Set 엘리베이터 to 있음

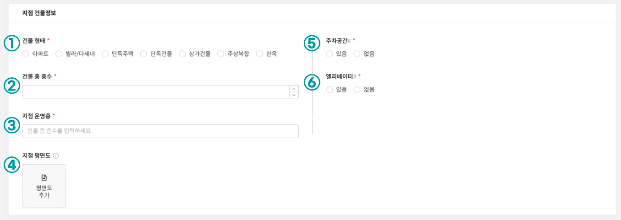point(330,90)
